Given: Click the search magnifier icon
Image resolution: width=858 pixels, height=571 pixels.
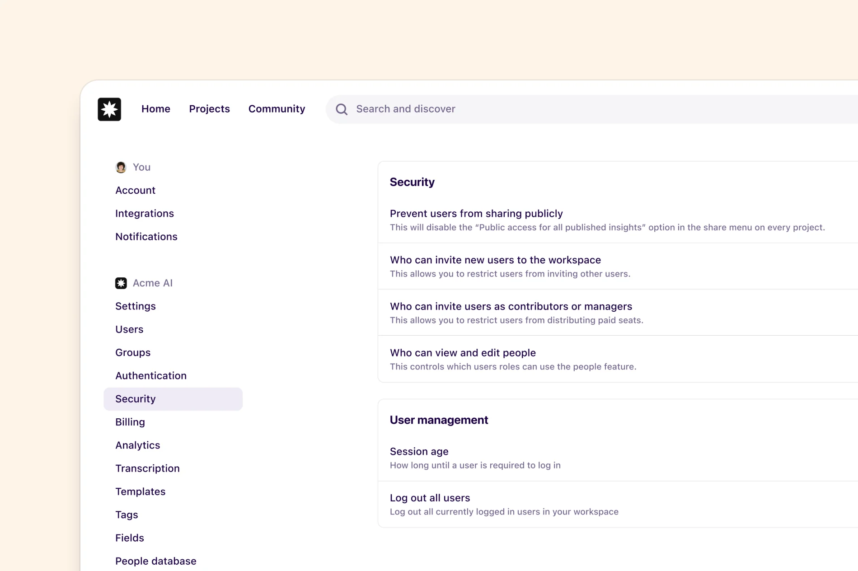Looking at the screenshot, I should (x=342, y=109).
